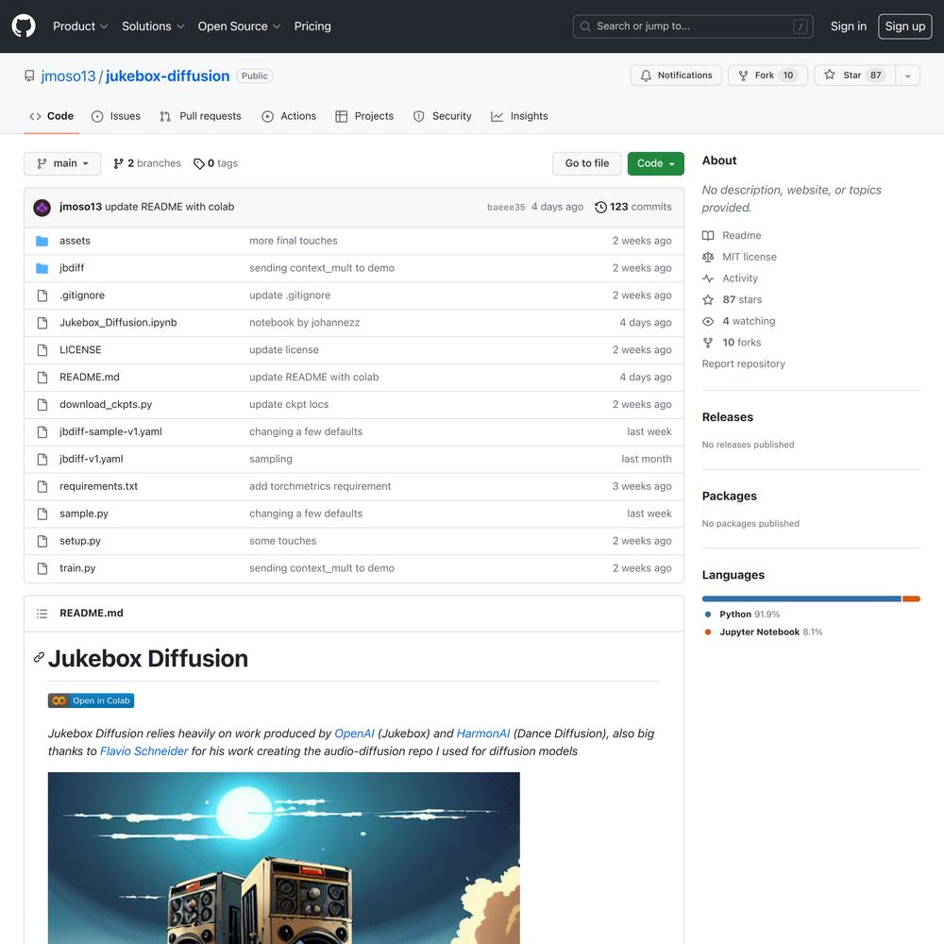
Task: Open the README table of contents icon
Action: coord(42,614)
